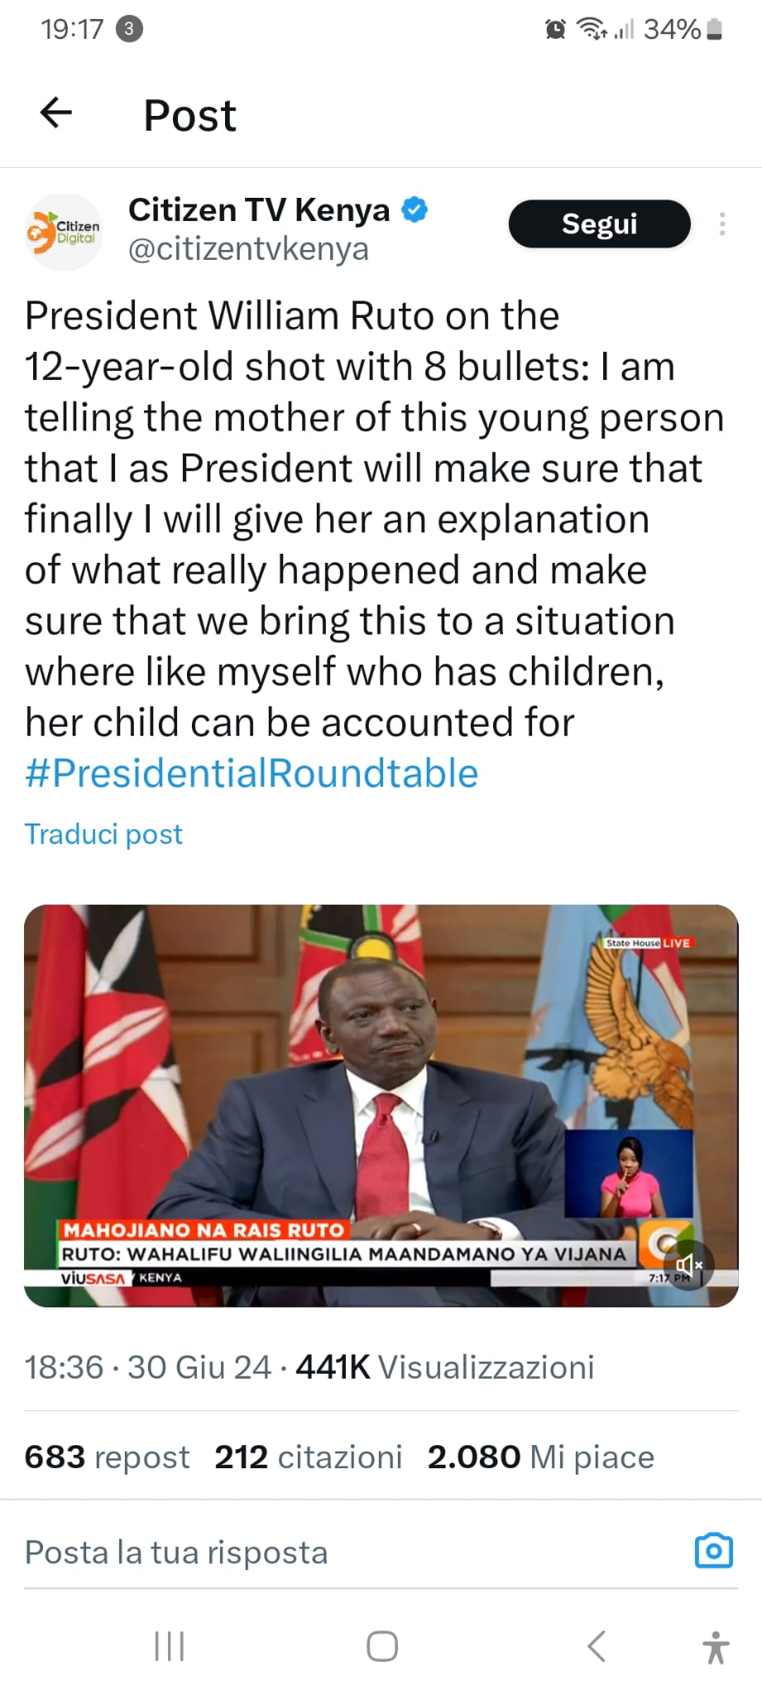
Task: Open the @citizentvkenya handle
Action: tap(248, 249)
